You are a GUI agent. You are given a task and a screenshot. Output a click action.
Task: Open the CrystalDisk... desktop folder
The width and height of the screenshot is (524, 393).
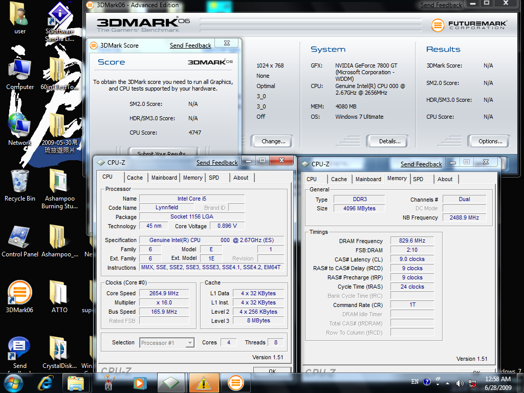59,353
